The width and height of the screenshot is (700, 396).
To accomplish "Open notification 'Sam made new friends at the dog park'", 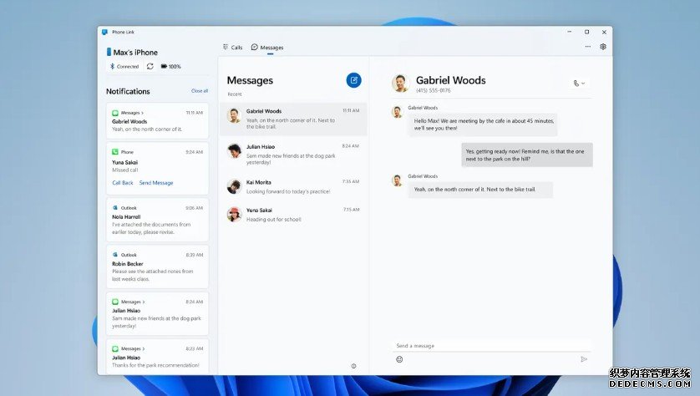I will [x=158, y=314].
